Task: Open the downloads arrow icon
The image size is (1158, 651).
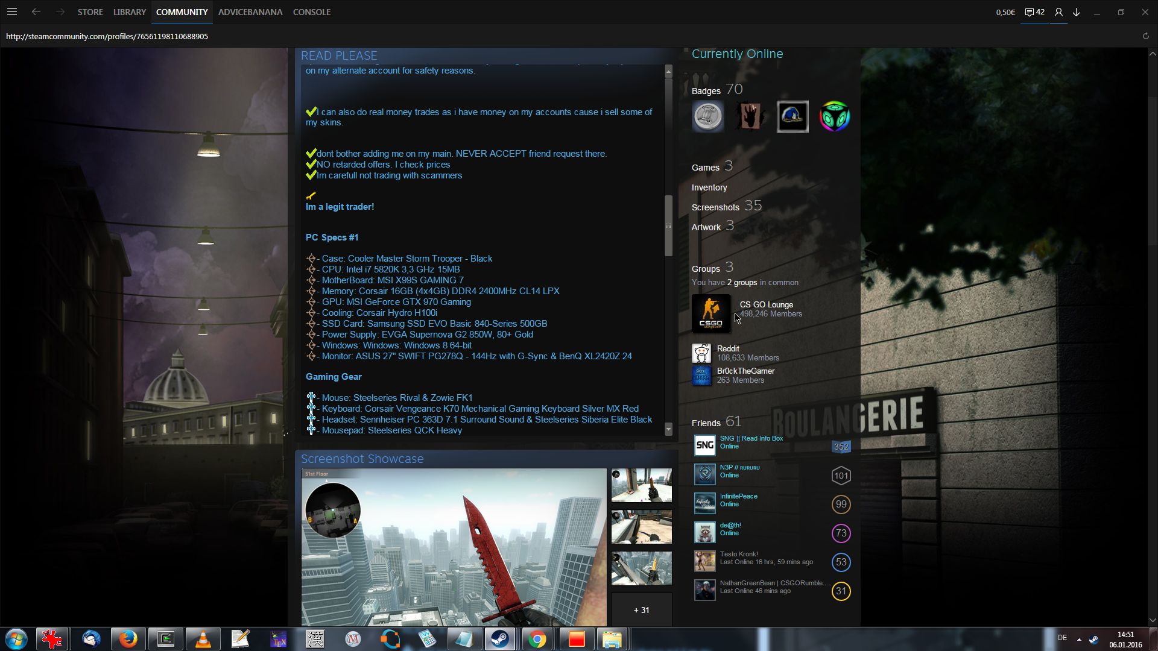Action: pyautogui.click(x=1076, y=12)
